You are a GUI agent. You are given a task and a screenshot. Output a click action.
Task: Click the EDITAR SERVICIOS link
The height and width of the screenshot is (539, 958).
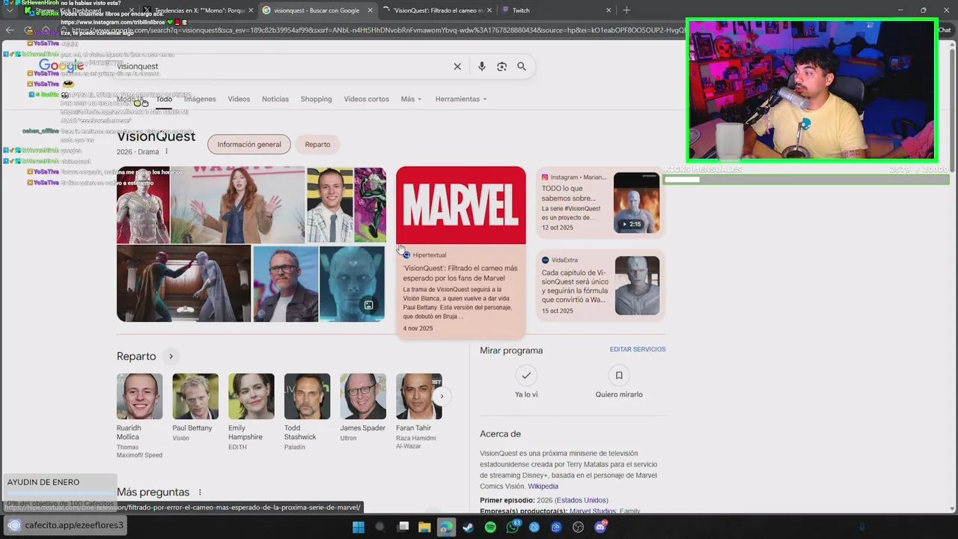pos(638,350)
